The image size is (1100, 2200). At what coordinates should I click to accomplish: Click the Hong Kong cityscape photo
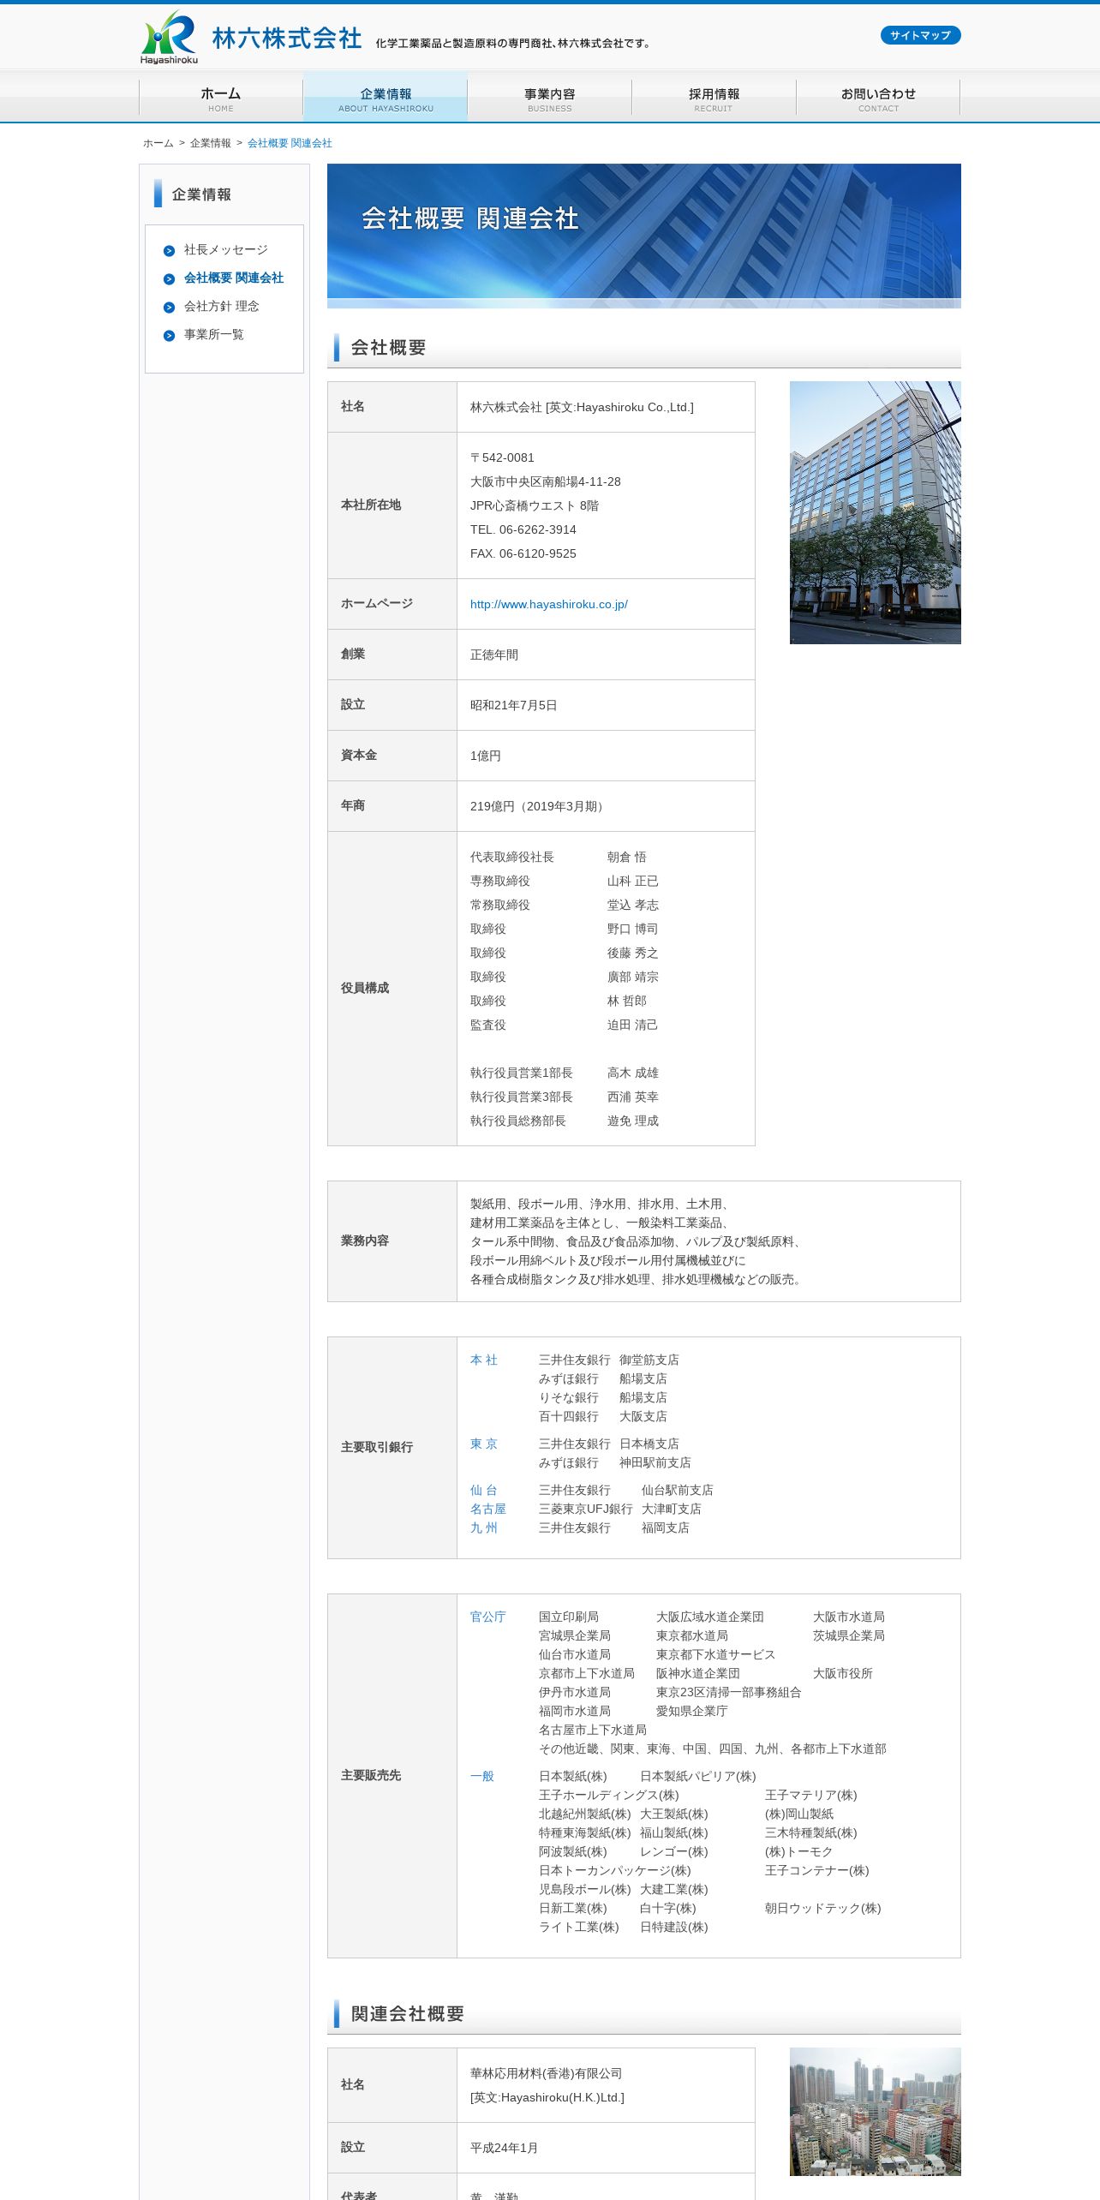[876, 2112]
